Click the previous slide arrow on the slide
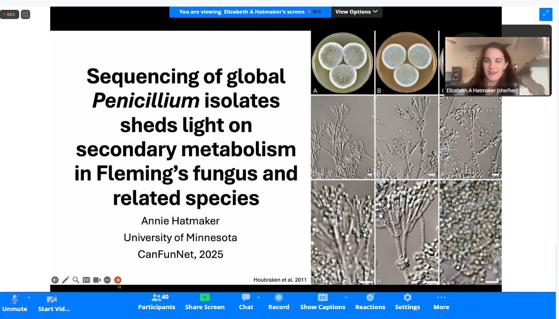The image size is (559, 319). [x=55, y=280]
